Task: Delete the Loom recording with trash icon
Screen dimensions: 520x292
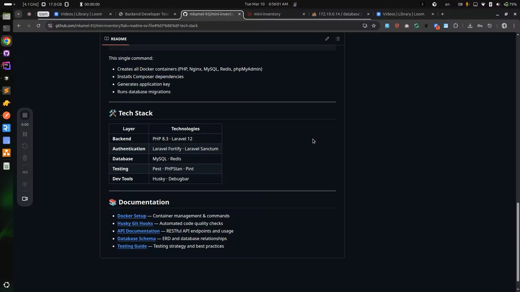Action: tap(25, 158)
